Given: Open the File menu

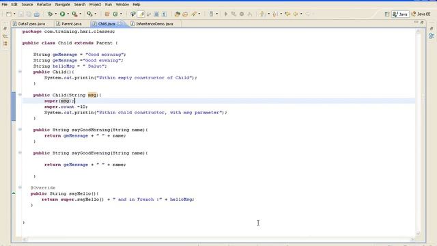Looking at the screenshot, I should (x=5, y=5).
